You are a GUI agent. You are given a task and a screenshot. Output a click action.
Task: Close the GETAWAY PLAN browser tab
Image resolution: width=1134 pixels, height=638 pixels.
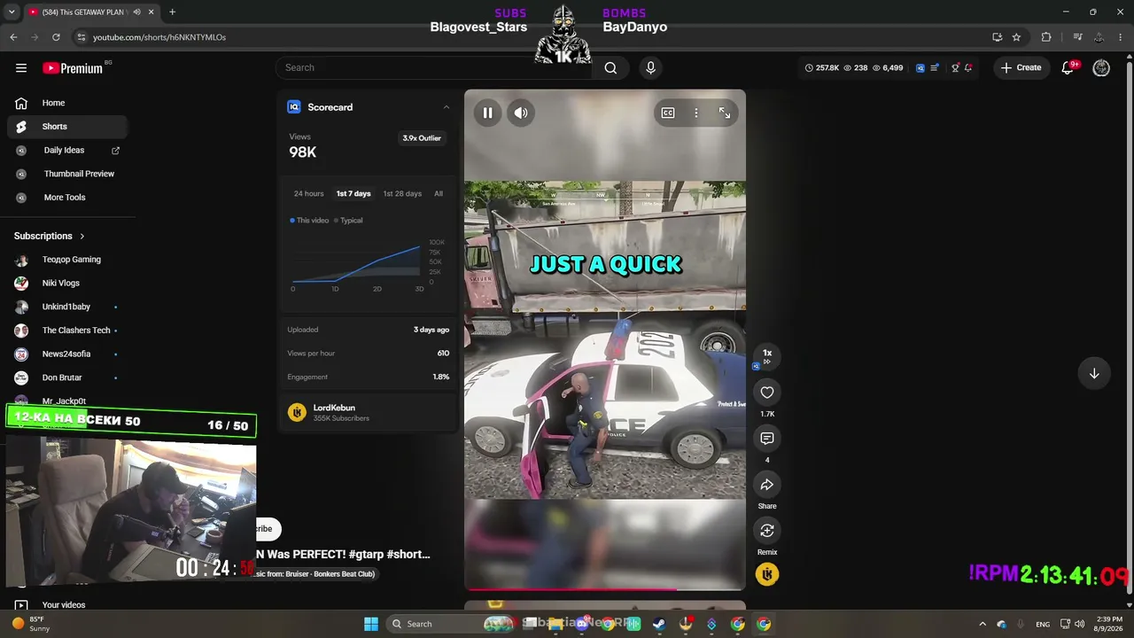[x=151, y=12]
